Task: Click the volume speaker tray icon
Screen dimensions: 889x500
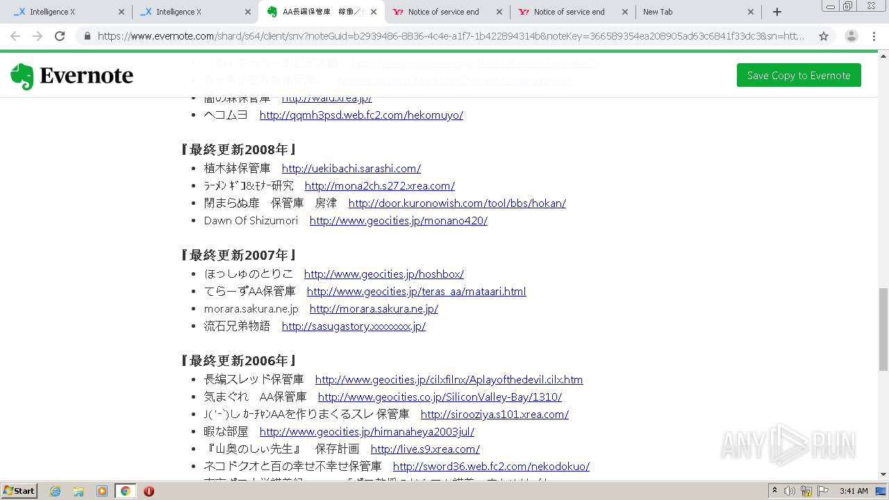Action: [790, 491]
